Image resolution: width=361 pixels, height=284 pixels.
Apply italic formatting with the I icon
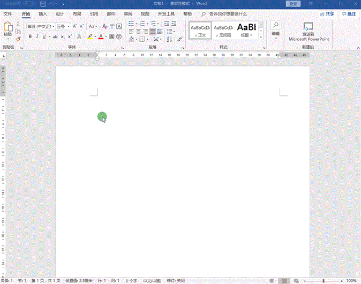pos(37,36)
